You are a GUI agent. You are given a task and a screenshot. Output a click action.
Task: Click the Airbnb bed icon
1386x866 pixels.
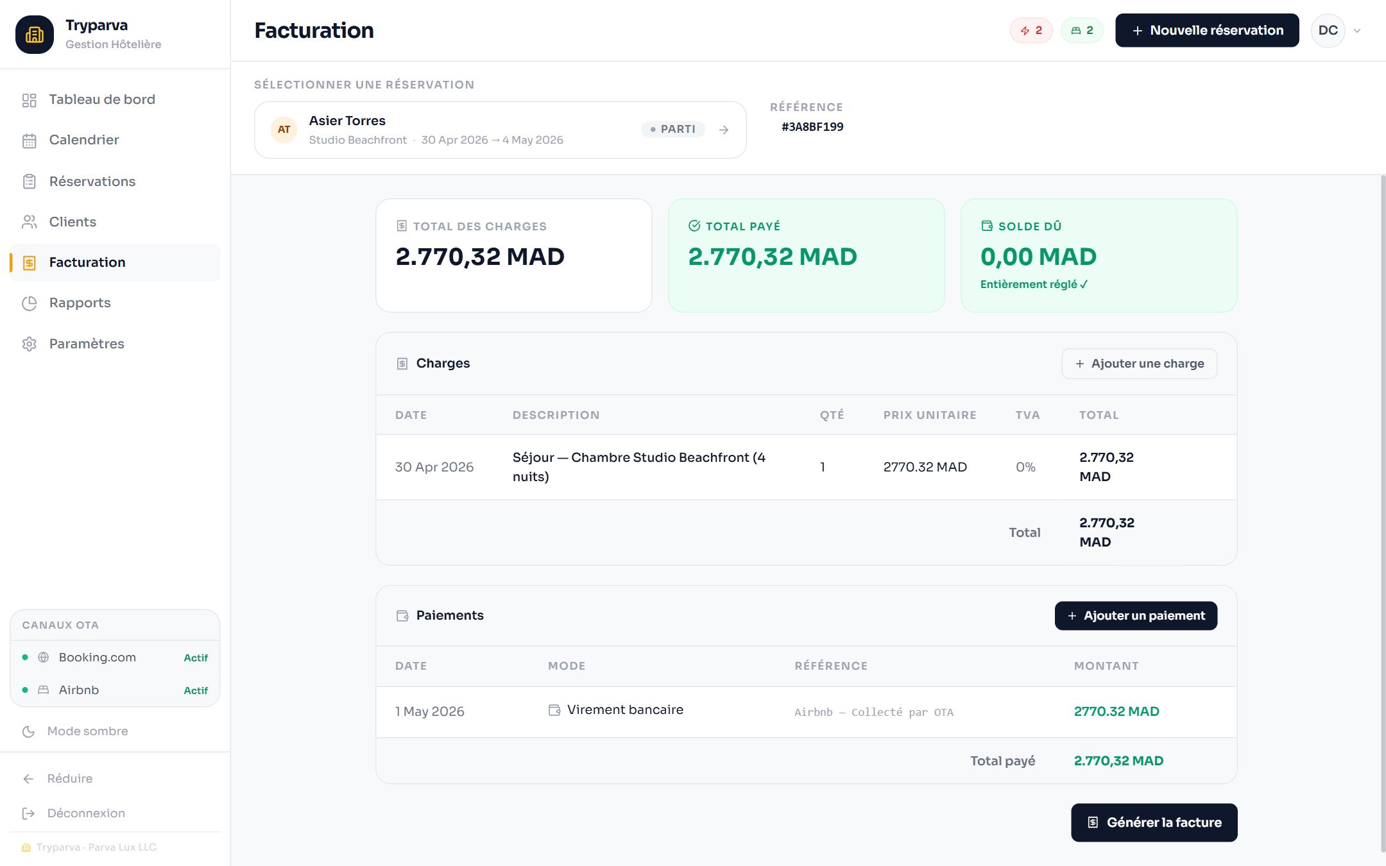[x=44, y=690]
